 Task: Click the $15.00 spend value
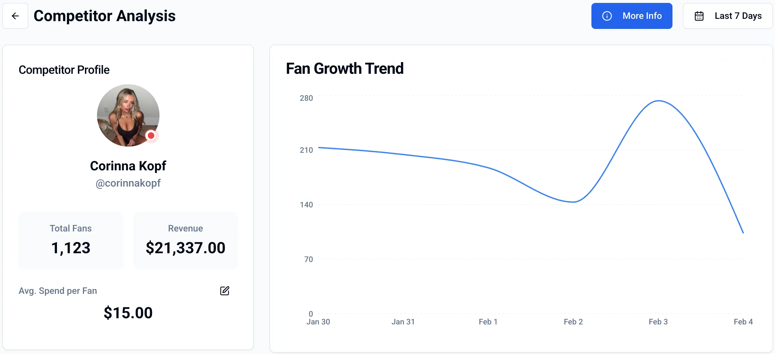(128, 312)
